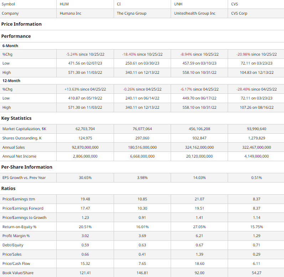The height and width of the screenshot is (277, 284).
Task: Click price/cash flow value 15.32
Action: coord(85,263)
